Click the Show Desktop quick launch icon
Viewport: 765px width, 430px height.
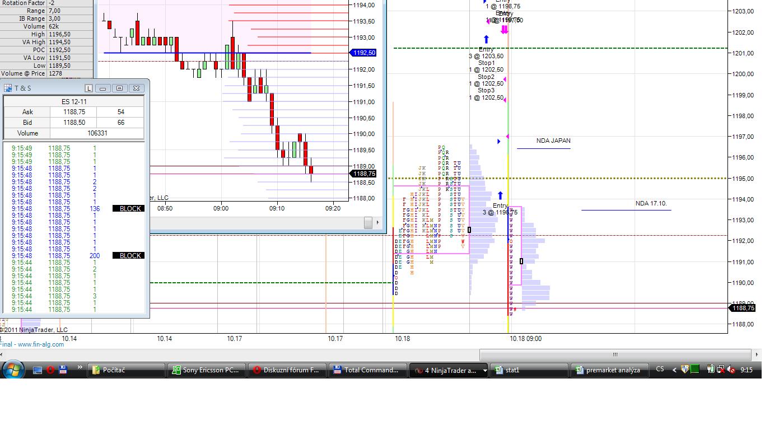click(38, 370)
